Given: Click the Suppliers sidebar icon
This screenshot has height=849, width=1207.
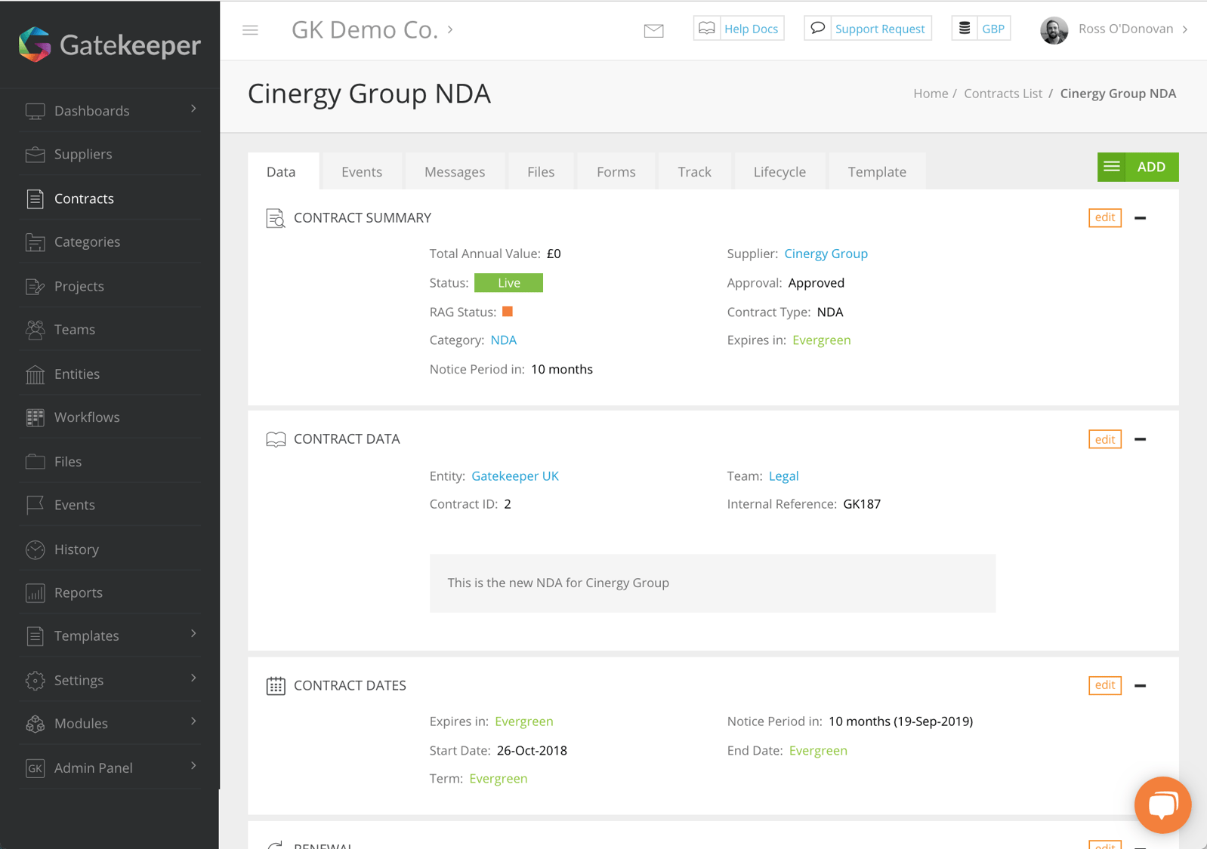Looking at the screenshot, I should point(35,154).
